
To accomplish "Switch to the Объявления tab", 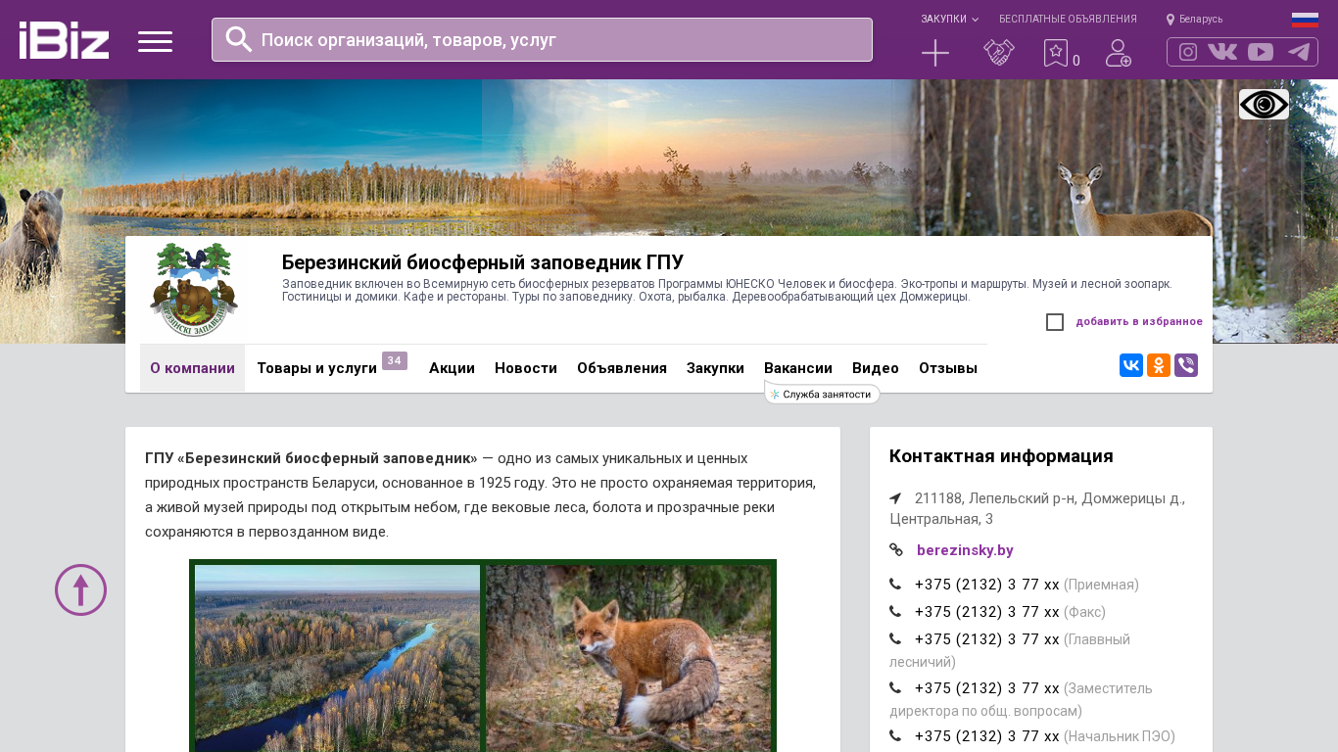I will (622, 368).
